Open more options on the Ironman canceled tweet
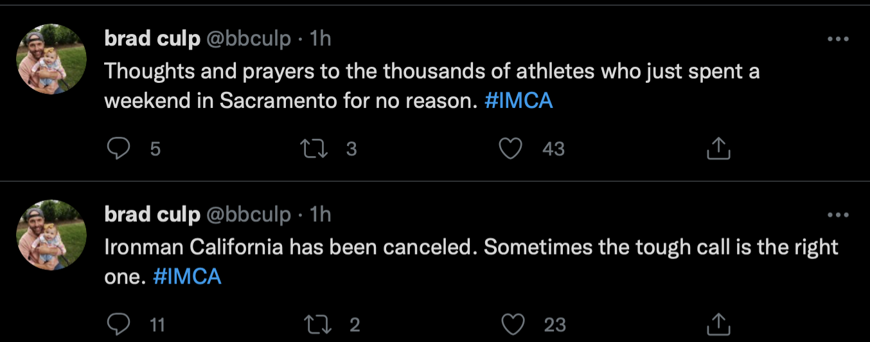Viewport: 870px width, 342px height. (838, 215)
